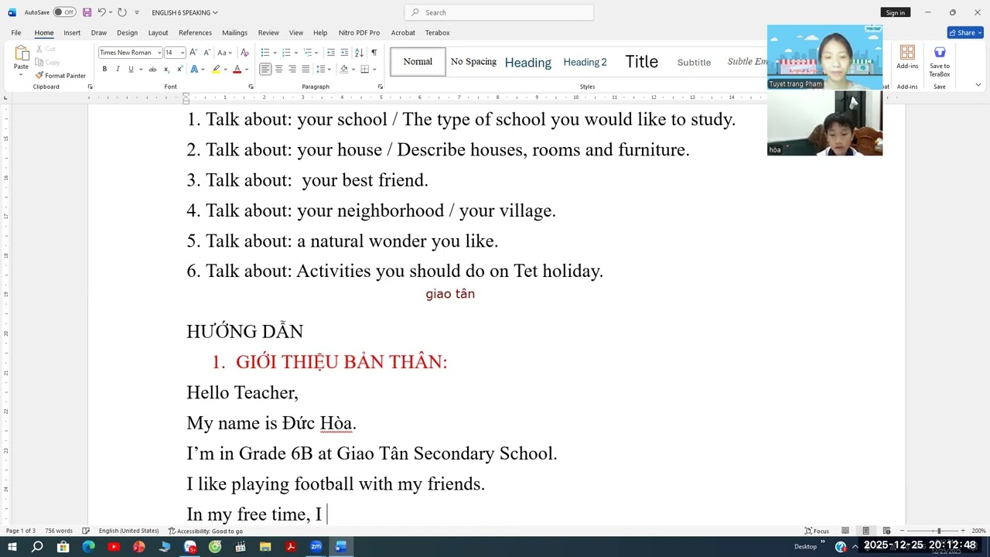Click the yellow text highlight color
The image size is (990, 557).
(217, 70)
